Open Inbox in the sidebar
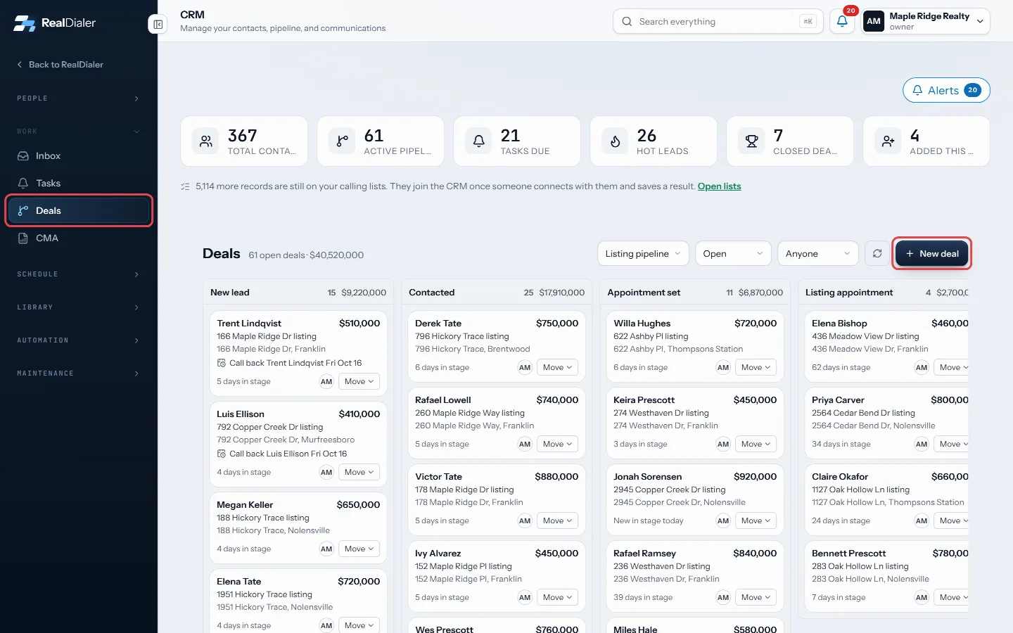 tap(79, 156)
